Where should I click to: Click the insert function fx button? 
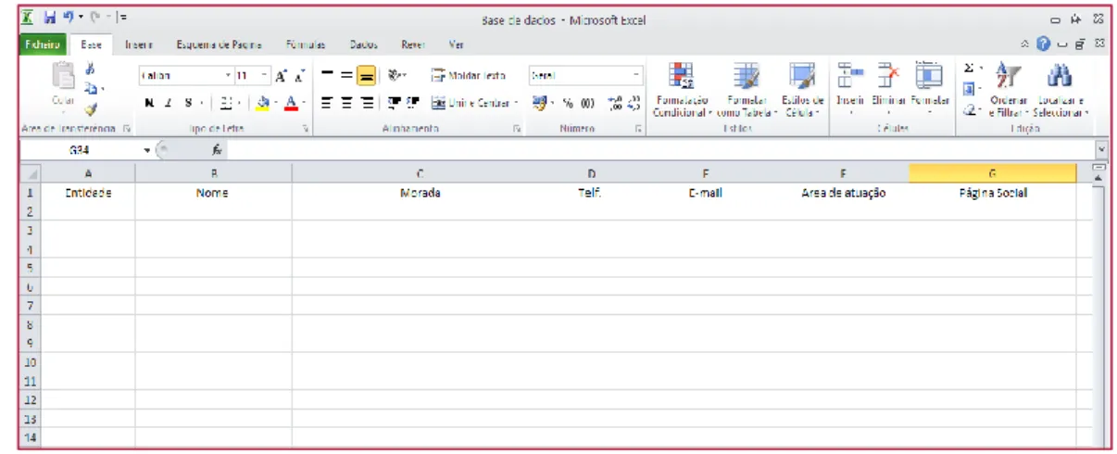tap(217, 149)
